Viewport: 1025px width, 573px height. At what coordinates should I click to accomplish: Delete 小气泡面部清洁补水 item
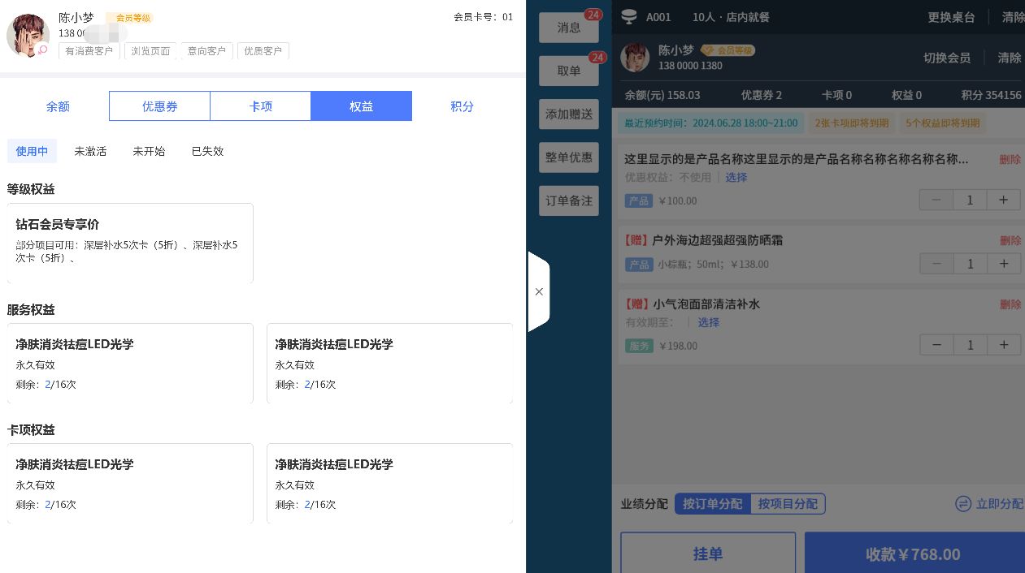pos(1010,304)
